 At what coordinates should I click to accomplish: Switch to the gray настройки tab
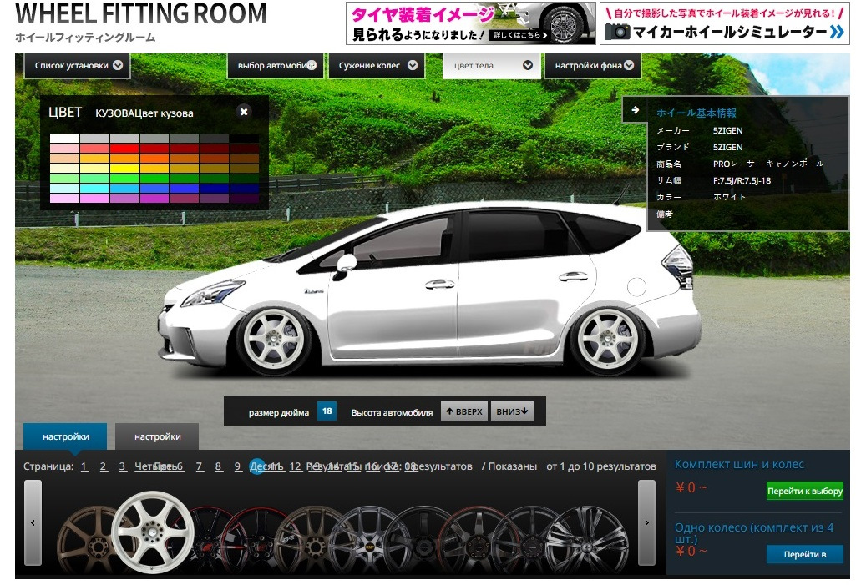[157, 436]
